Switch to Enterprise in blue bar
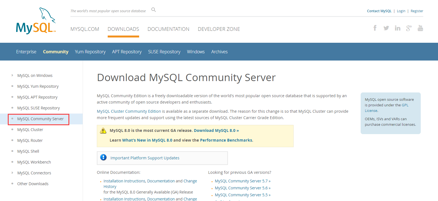The width and height of the screenshot is (438, 201). point(26,52)
